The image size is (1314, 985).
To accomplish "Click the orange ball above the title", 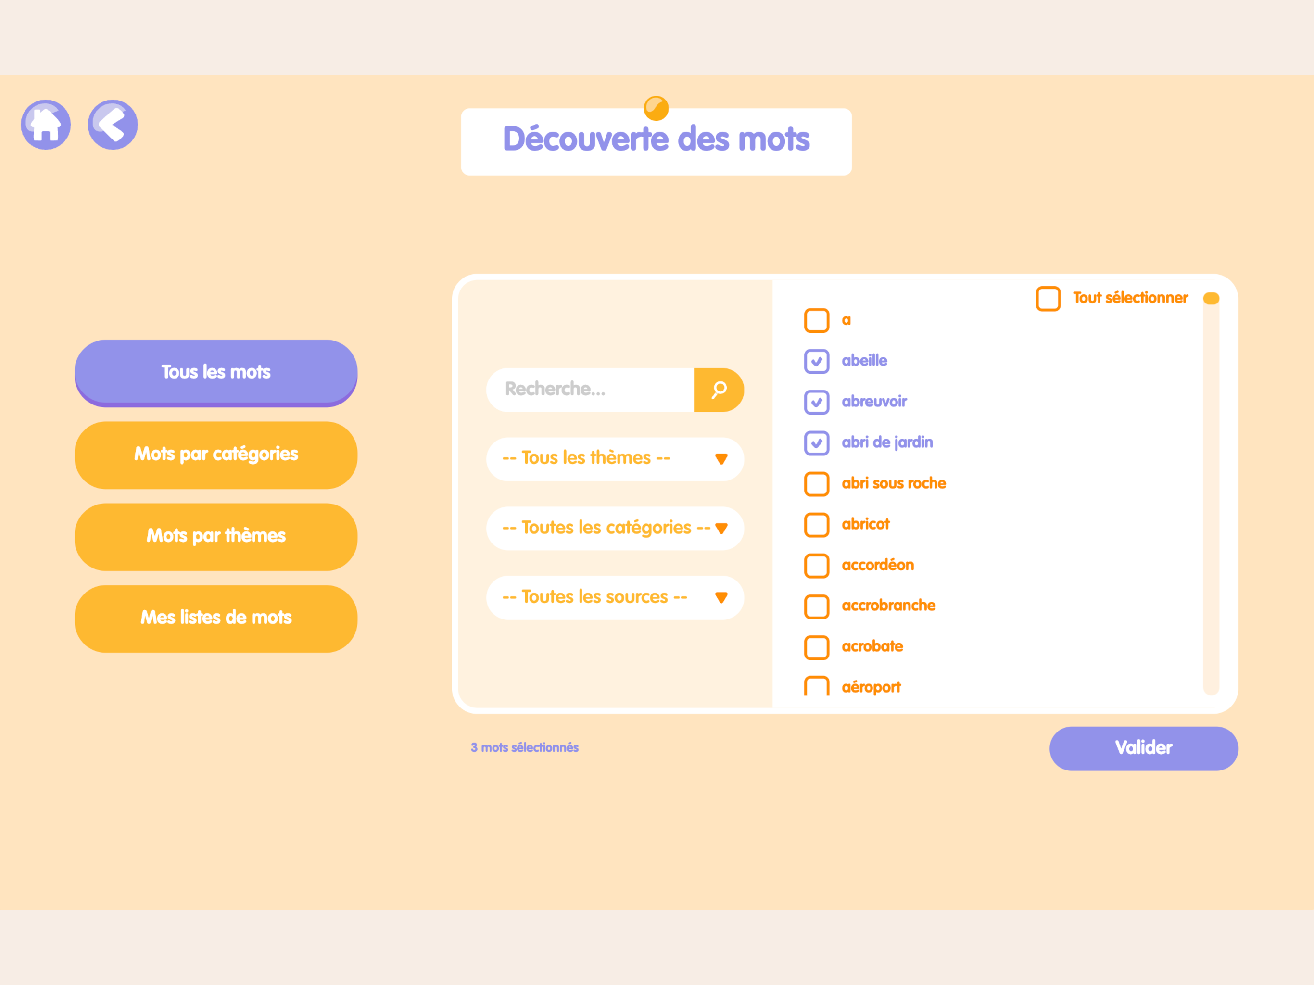I will pos(656,108).
